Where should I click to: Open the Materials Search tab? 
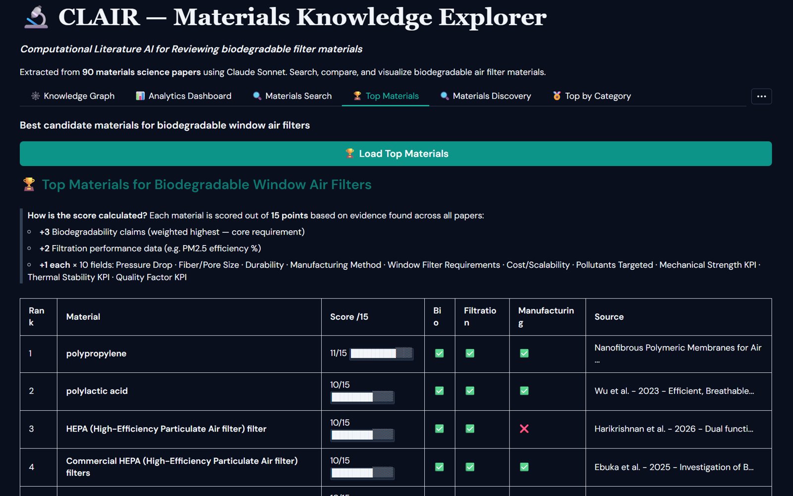[x=292, y=96]
